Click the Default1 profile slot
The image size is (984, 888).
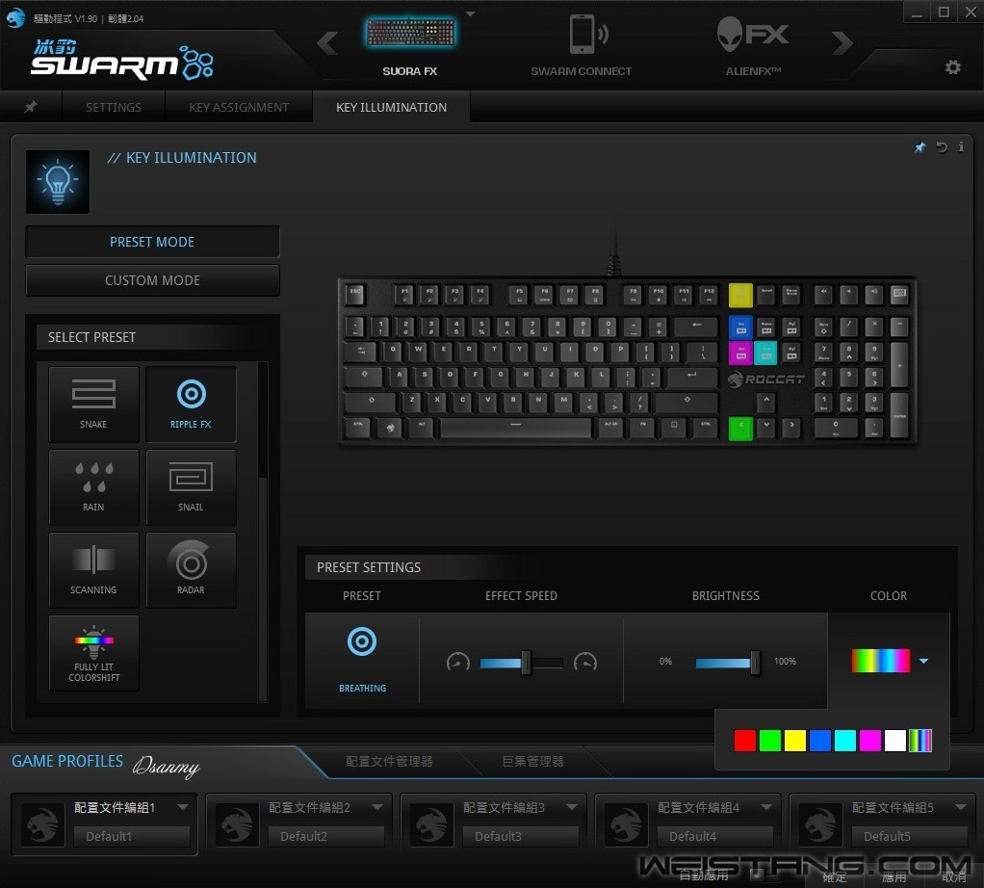point(131,836)
